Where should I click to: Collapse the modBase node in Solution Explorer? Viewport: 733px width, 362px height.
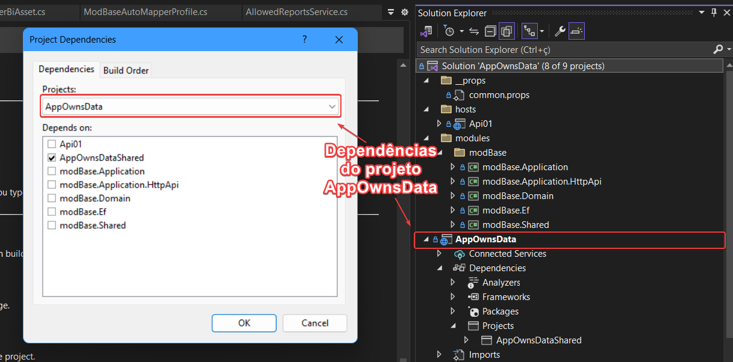[x=439, y=152]
